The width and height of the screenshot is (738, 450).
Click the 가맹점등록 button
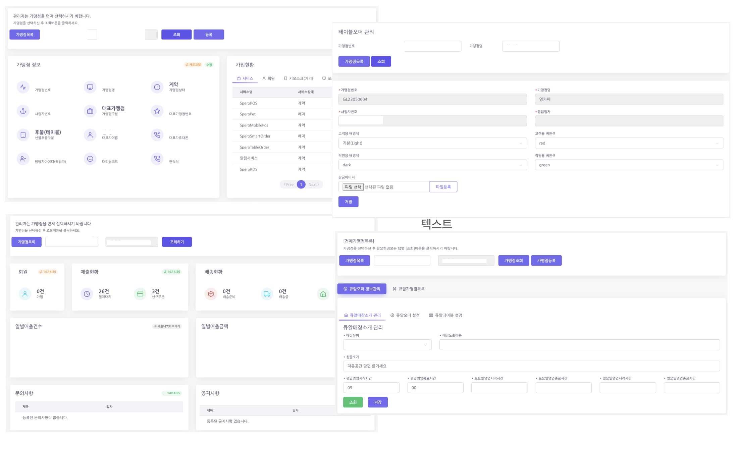[546, 261]
